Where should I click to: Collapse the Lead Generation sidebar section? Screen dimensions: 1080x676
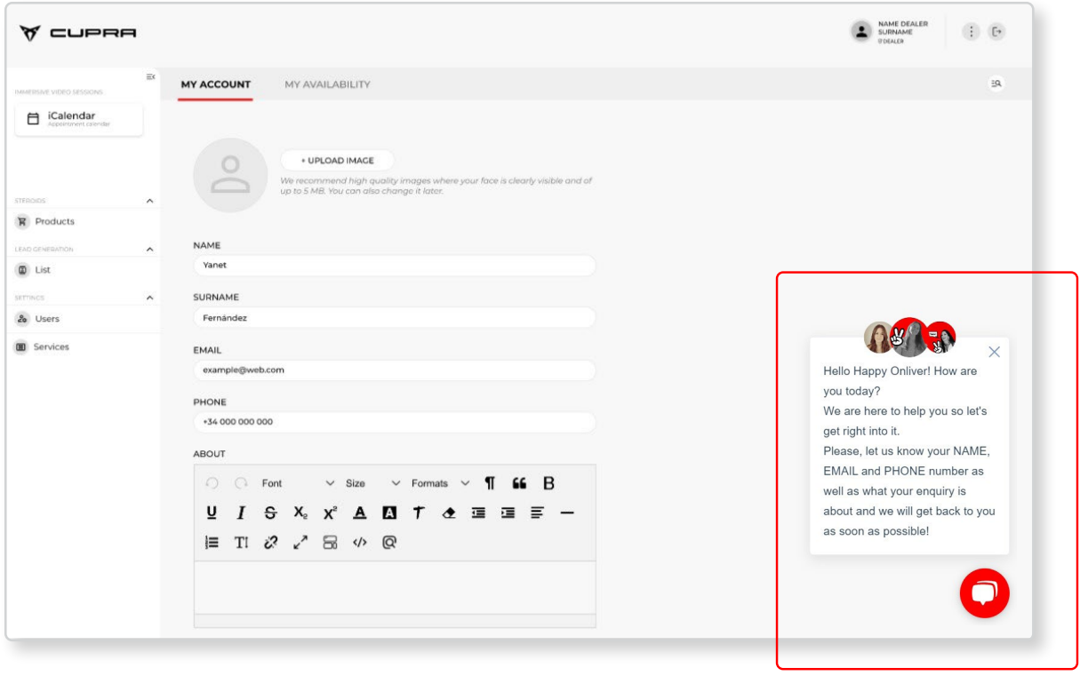click(149, 250)
